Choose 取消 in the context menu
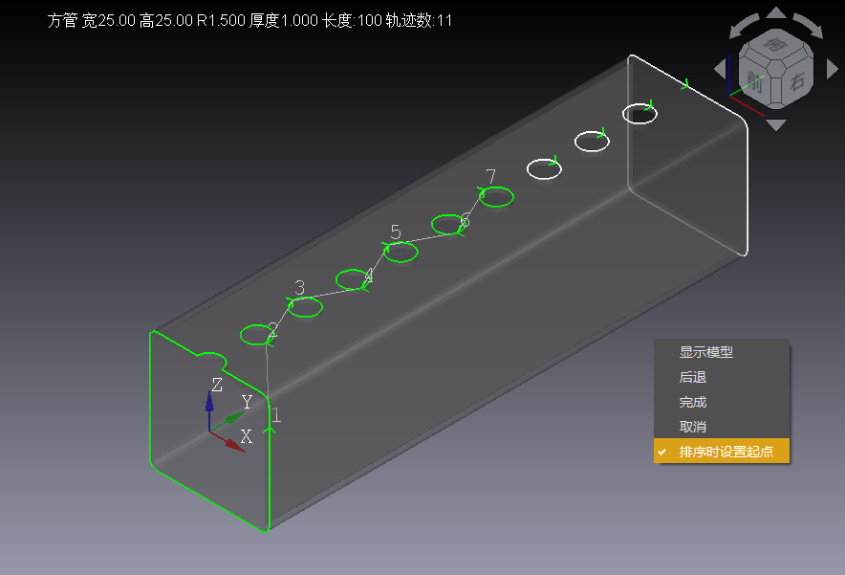This screenshot has height=575, width=845. 692,427
